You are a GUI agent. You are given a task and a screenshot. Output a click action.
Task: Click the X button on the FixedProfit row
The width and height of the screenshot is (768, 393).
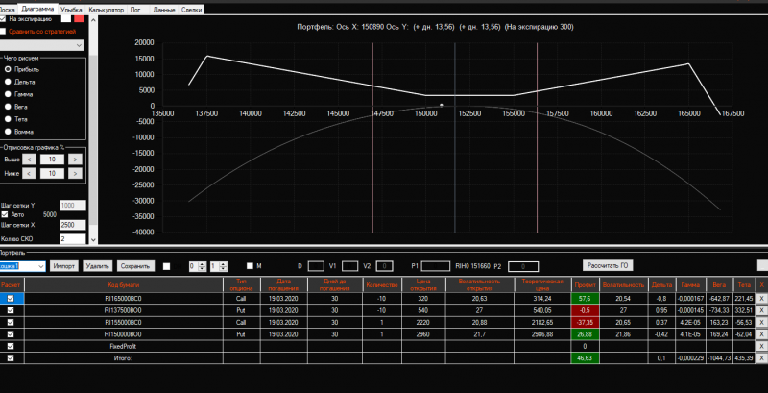pyautogui.click(x=761, y=346)
